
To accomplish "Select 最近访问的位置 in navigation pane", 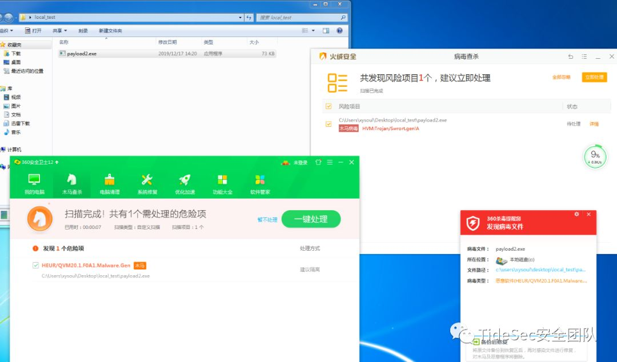I will (x=23, y=71).
